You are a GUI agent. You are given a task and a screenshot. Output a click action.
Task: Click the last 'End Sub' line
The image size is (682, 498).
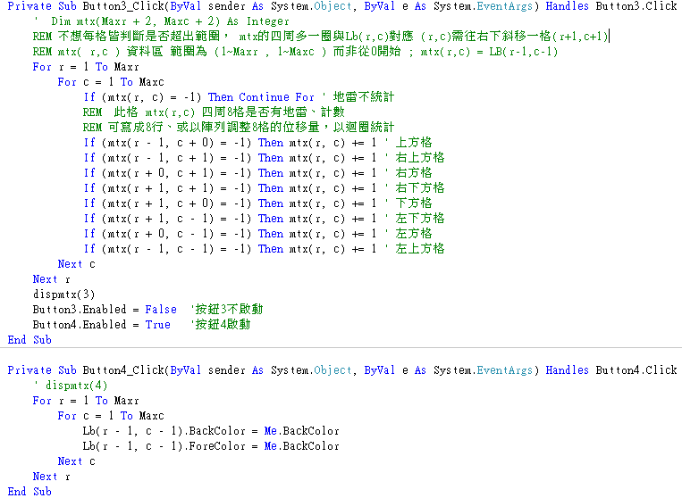[29, 492]
